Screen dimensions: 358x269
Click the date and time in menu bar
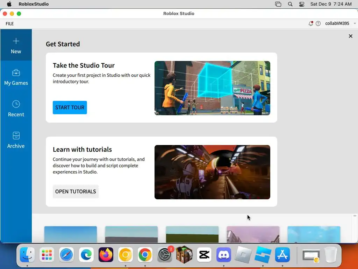pos(331,4)
